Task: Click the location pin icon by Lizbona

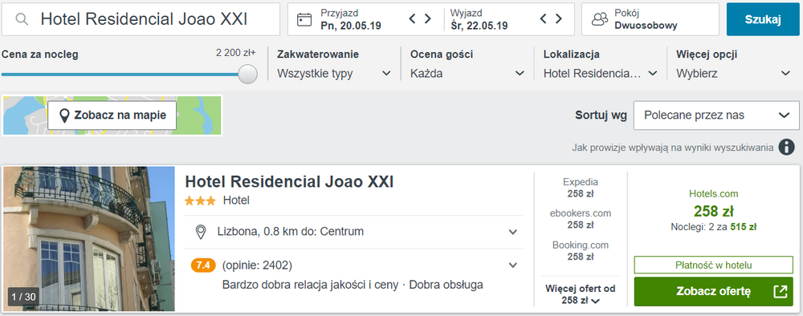Action: tap(202, 232)
